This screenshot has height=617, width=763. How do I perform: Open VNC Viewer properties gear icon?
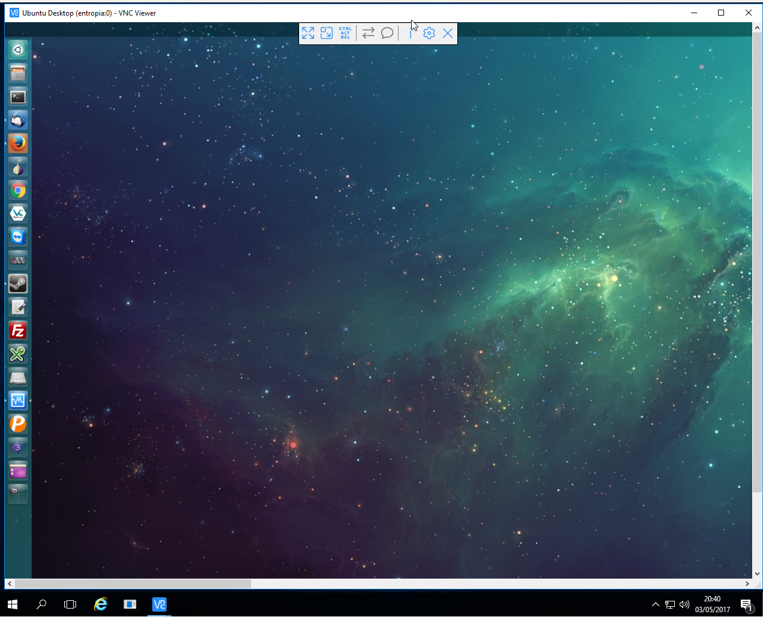pyautogui.click(x=429, y=33)
